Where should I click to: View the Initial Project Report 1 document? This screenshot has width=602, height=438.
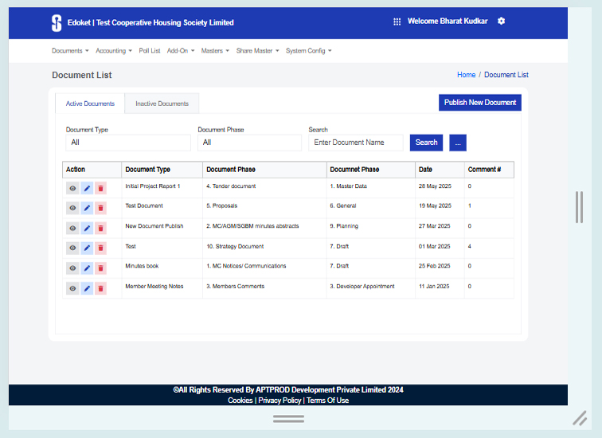(x=72, y=188)
